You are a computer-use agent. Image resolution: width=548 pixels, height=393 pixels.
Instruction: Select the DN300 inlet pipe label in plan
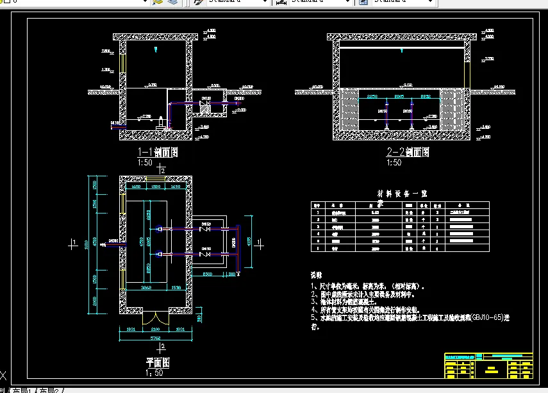point(113,241)
